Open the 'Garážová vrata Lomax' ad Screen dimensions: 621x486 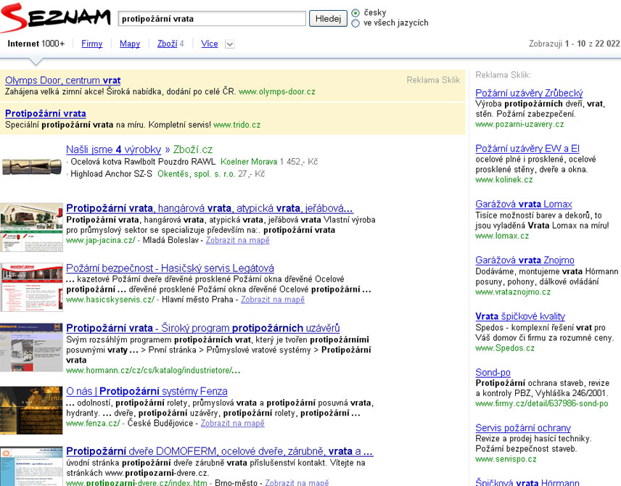[x=524, y=205]
